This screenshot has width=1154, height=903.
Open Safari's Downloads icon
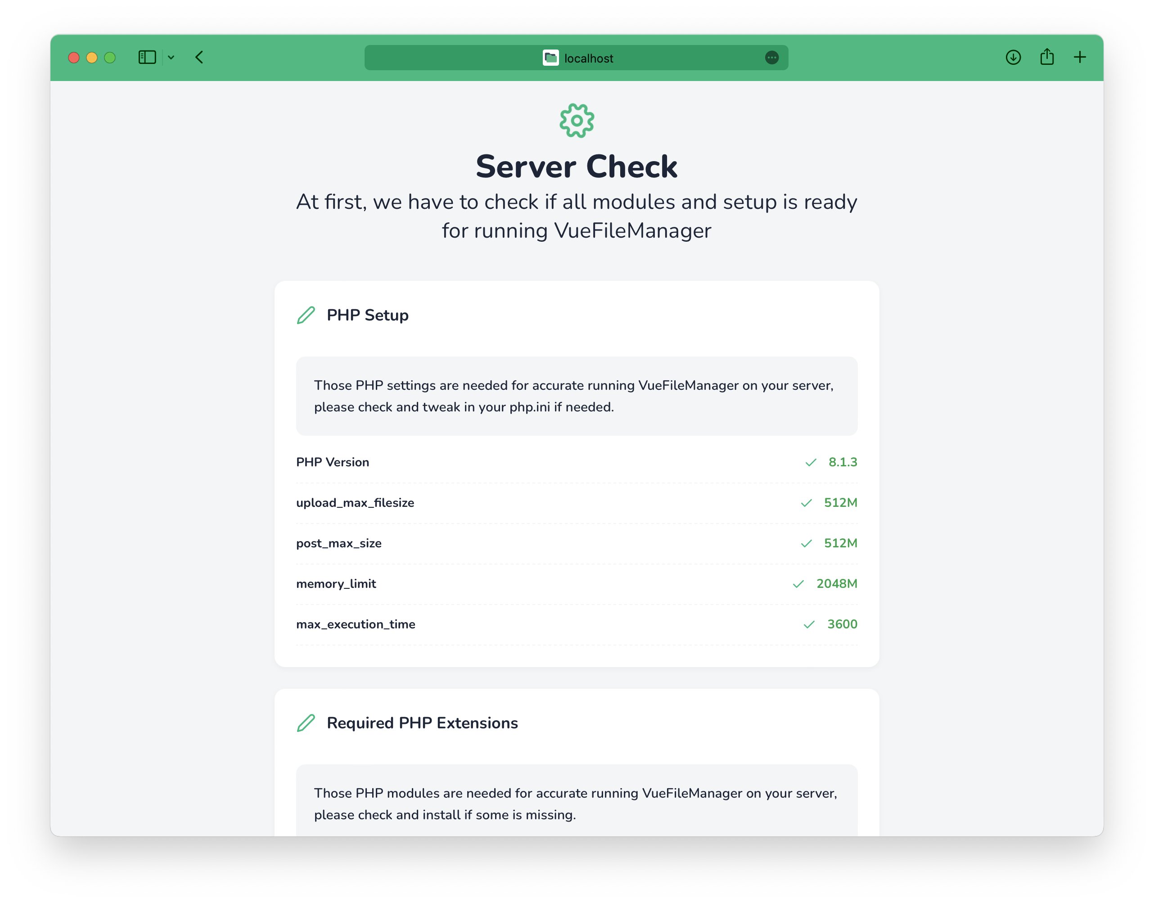click(x=1013, y=58)
